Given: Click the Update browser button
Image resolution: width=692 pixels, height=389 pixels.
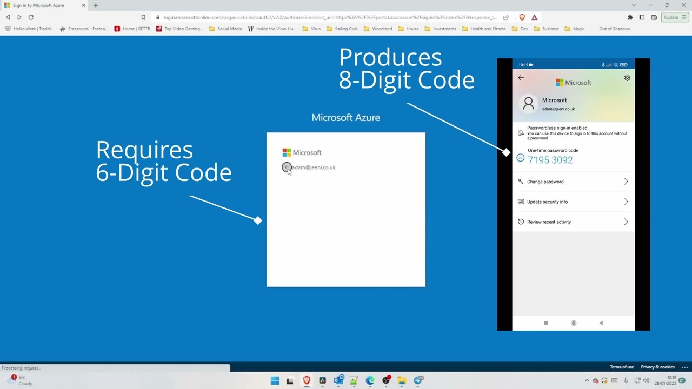Looking at the screenshot, I should (671, 17).
